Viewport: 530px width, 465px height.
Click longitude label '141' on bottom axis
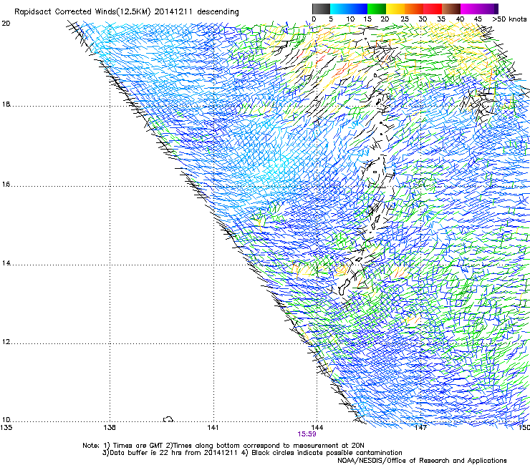click(x=213, y=428)
